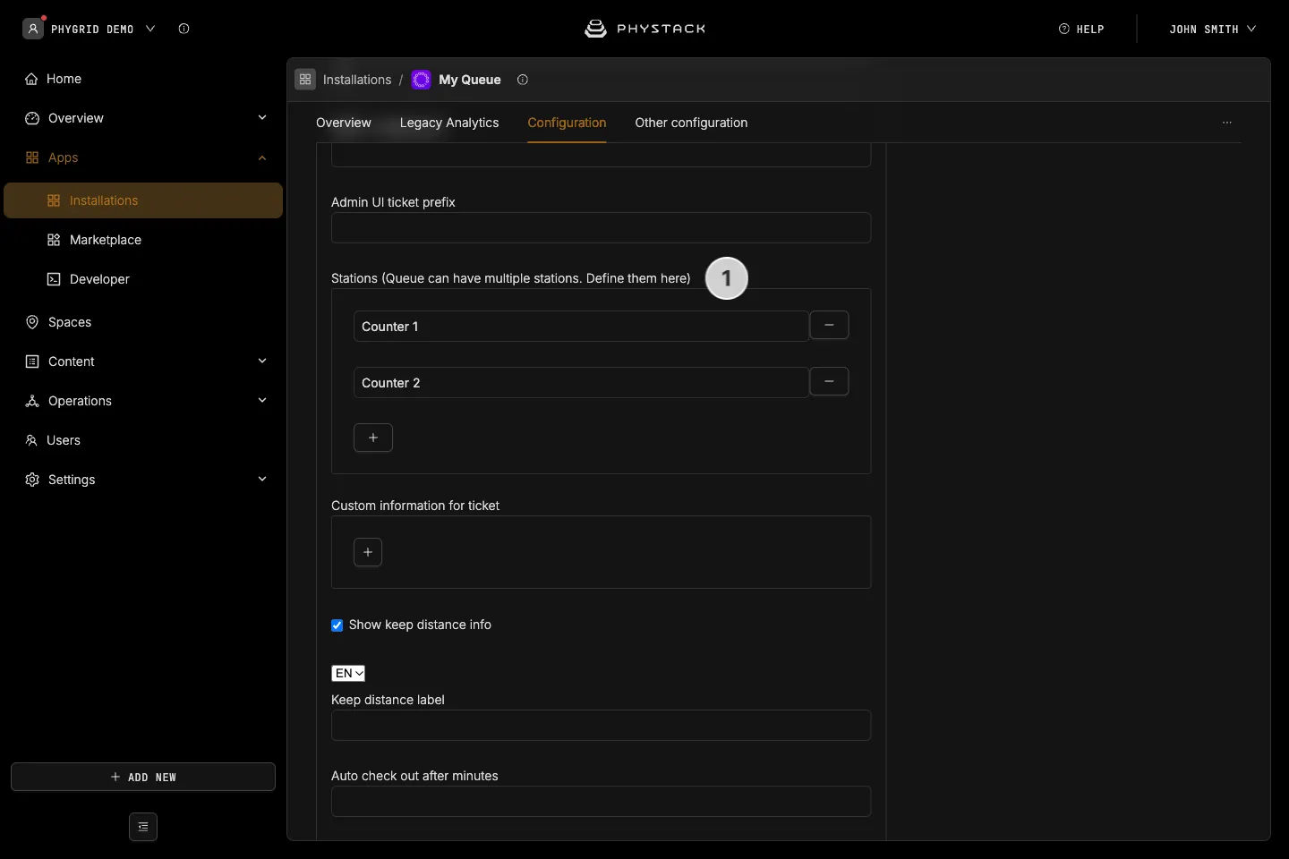The height and width of the screenshot is (859, 1289).
Task: Select Installations in the sidebar
Action: click(x=143, y=200)
